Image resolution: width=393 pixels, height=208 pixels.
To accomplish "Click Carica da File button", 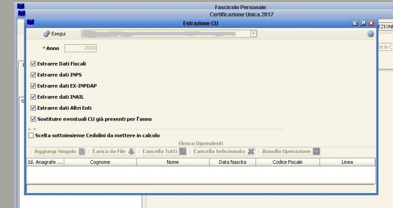I will pyautogui.click(x=113, y=151).
